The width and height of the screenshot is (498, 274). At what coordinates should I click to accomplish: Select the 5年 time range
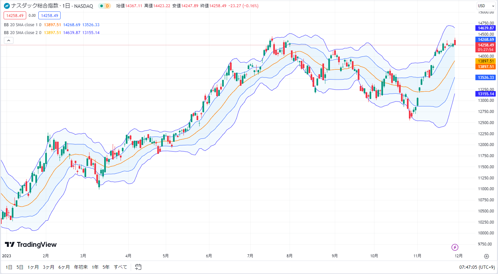pos(106,267)
